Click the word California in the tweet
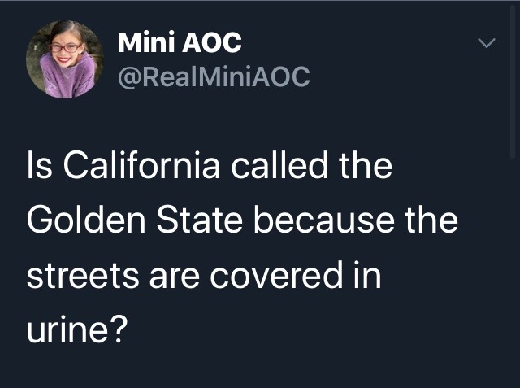The height and width of the screenshot is (388, 520). click(x=141, y=165)
